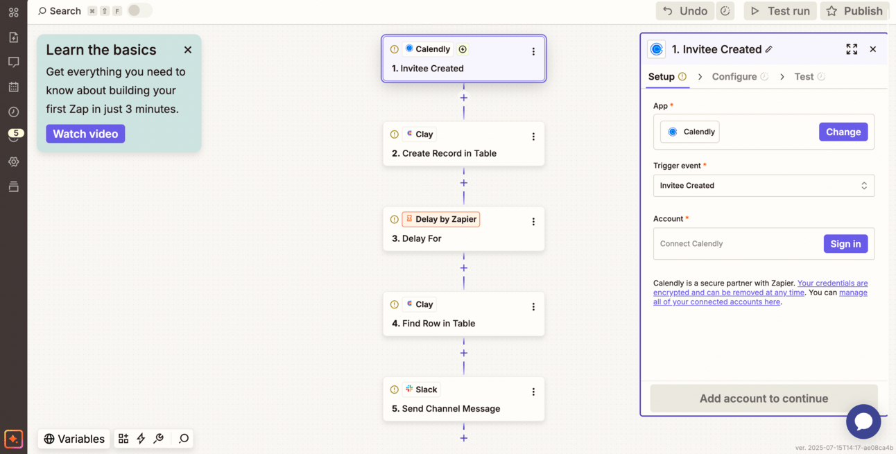Click the Calendly logo in the panel header
Image resolution: width=896 pixels, height=454 pixels.
[x=657, y=49]
